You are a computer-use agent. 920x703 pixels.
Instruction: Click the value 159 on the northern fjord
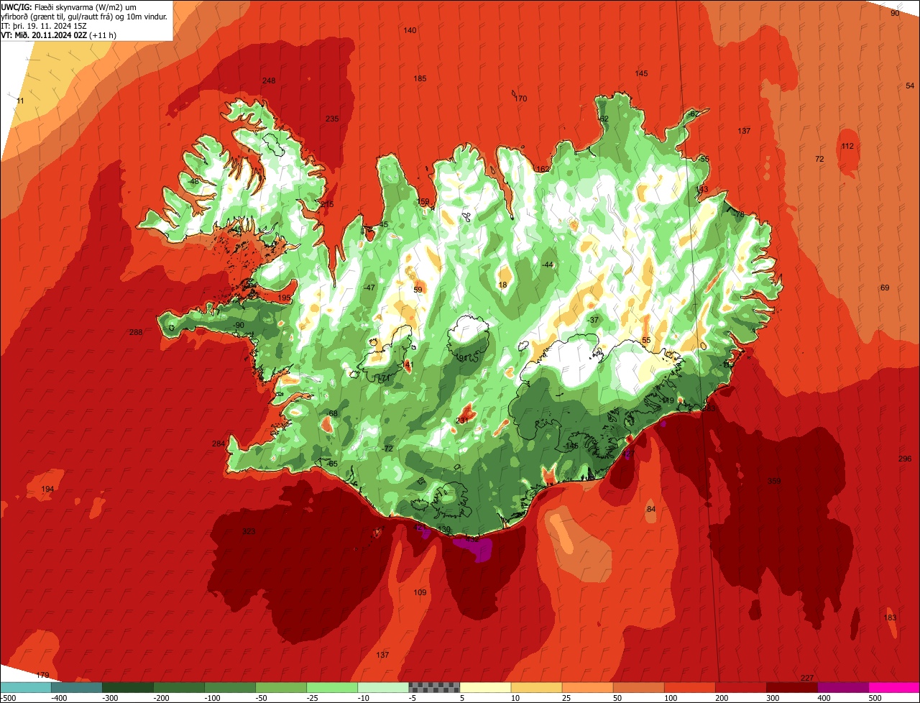(423, 201)
